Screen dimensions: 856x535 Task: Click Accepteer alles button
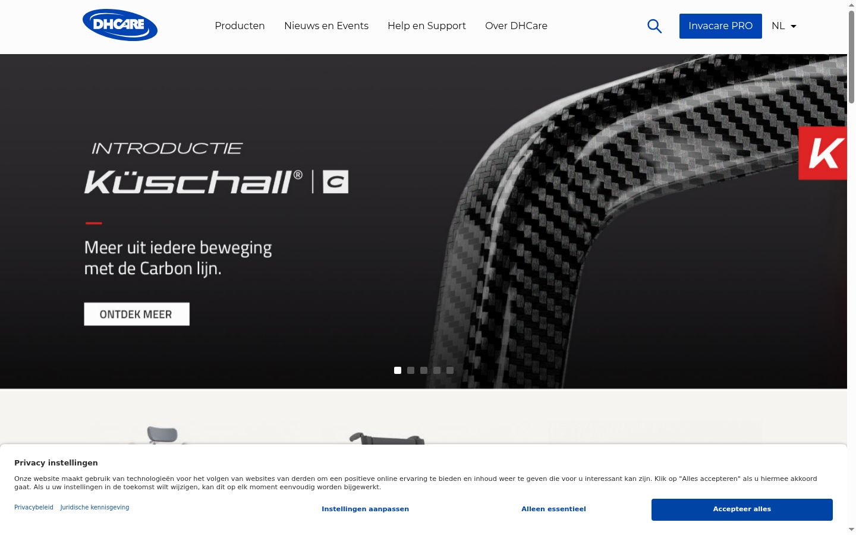coord(742,509)
